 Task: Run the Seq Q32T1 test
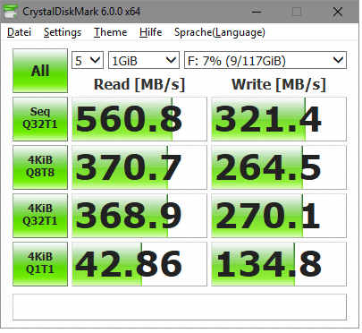[40, 119]
